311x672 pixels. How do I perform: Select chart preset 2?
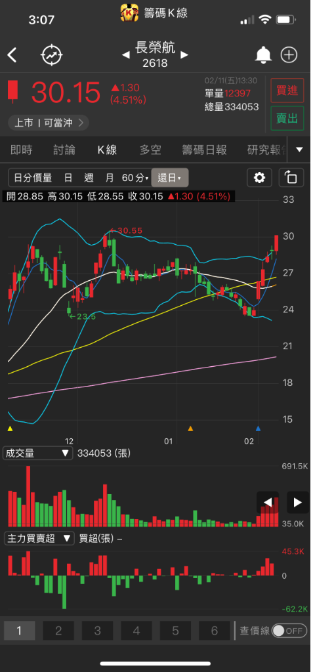click(58, 631)
